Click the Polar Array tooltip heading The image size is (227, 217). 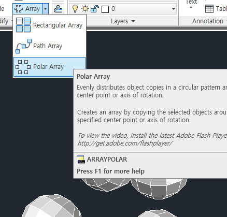pos(93,77)
